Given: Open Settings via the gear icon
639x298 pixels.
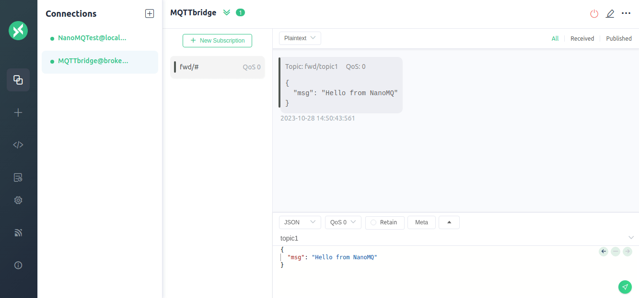Looking at the screenshot, I should click(18, 200).
